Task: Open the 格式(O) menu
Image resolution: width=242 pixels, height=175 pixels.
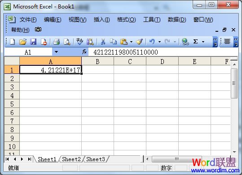Action: (x=126, y=20)
